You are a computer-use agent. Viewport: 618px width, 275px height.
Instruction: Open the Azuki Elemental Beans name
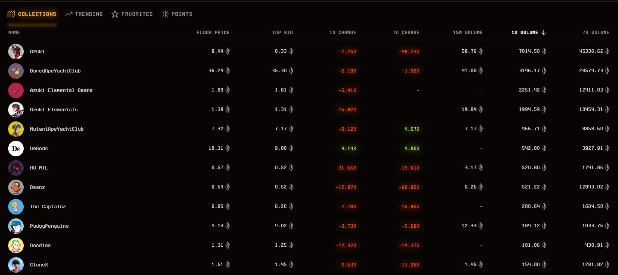61,90
